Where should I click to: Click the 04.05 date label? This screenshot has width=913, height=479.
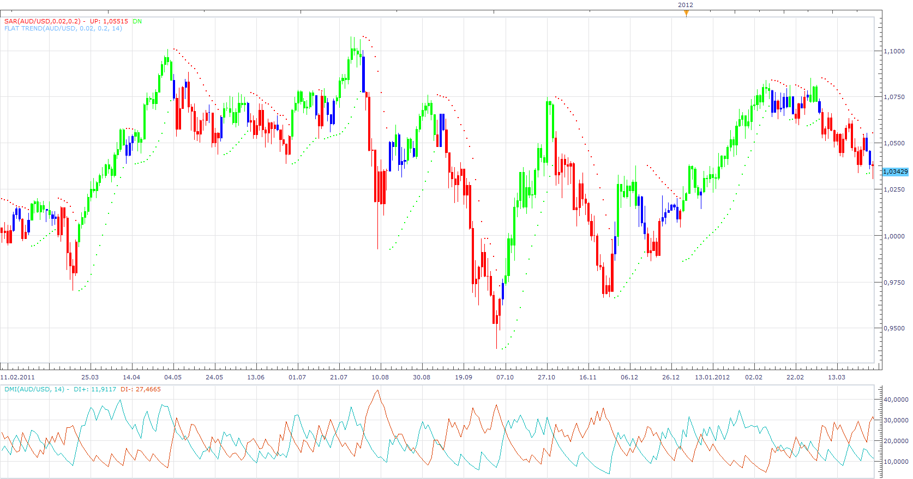pyautogui.click(x=173, y=377)
